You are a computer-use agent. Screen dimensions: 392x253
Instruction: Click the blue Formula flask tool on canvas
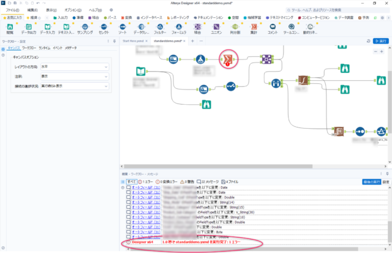point(200,59)
